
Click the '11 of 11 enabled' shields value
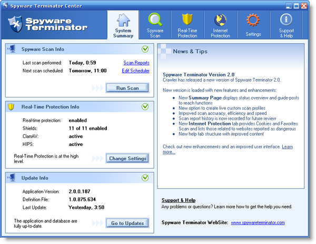pos(88,128)
